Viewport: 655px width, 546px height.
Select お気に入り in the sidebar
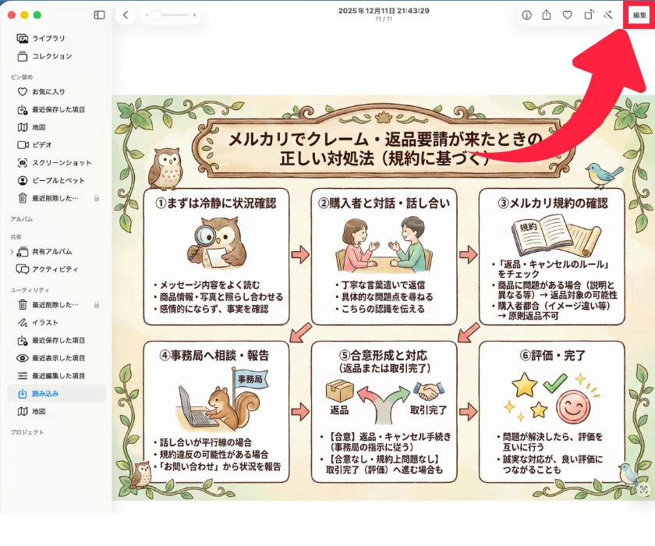pos(56,91)
